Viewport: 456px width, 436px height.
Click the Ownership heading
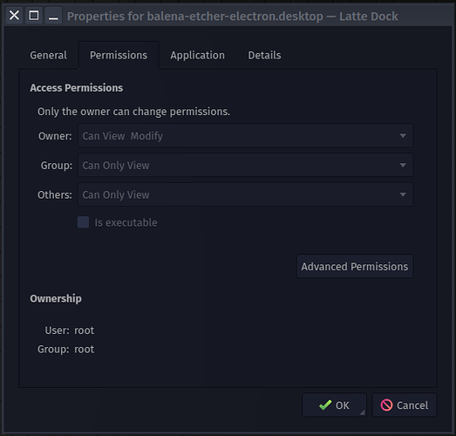click(x=56, y=299)
